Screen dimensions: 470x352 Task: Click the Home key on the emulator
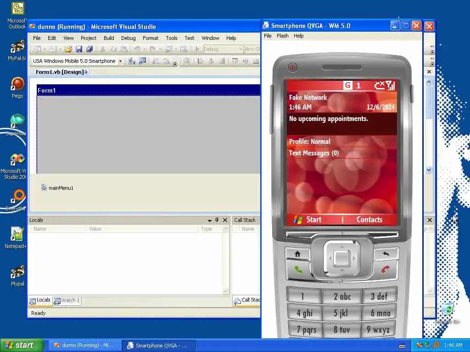(x=297, y=254)
